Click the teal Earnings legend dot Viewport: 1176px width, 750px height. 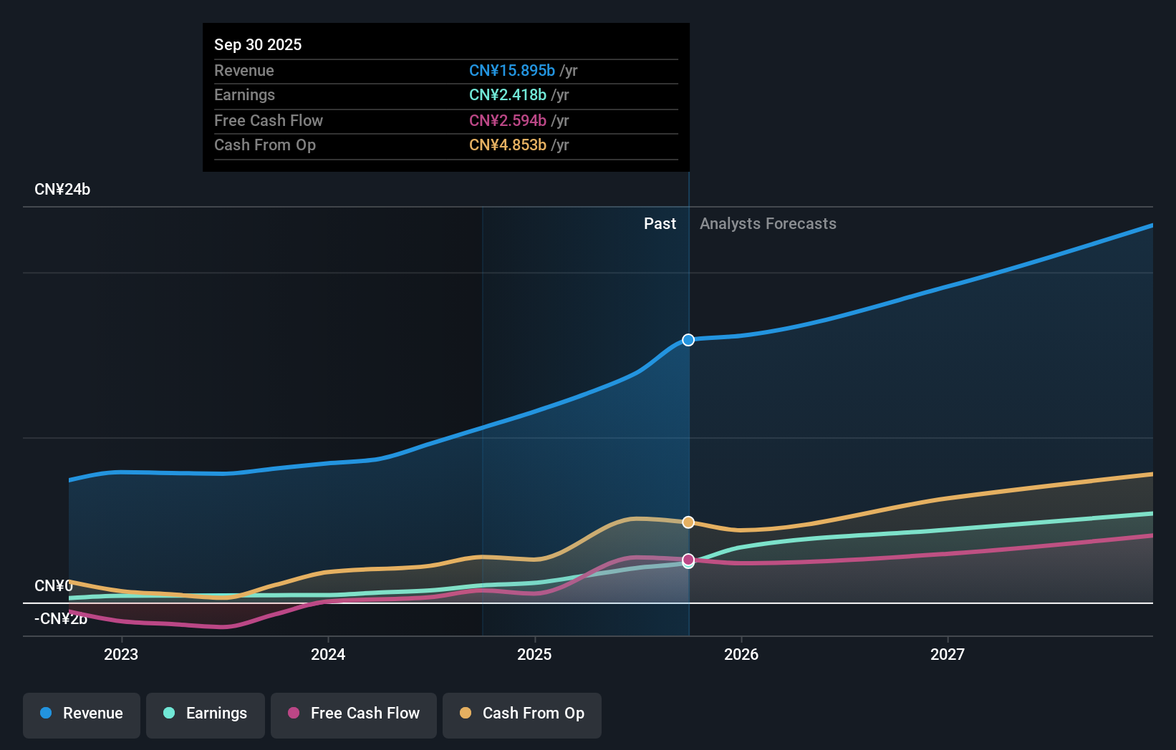(x=169, y=714)
